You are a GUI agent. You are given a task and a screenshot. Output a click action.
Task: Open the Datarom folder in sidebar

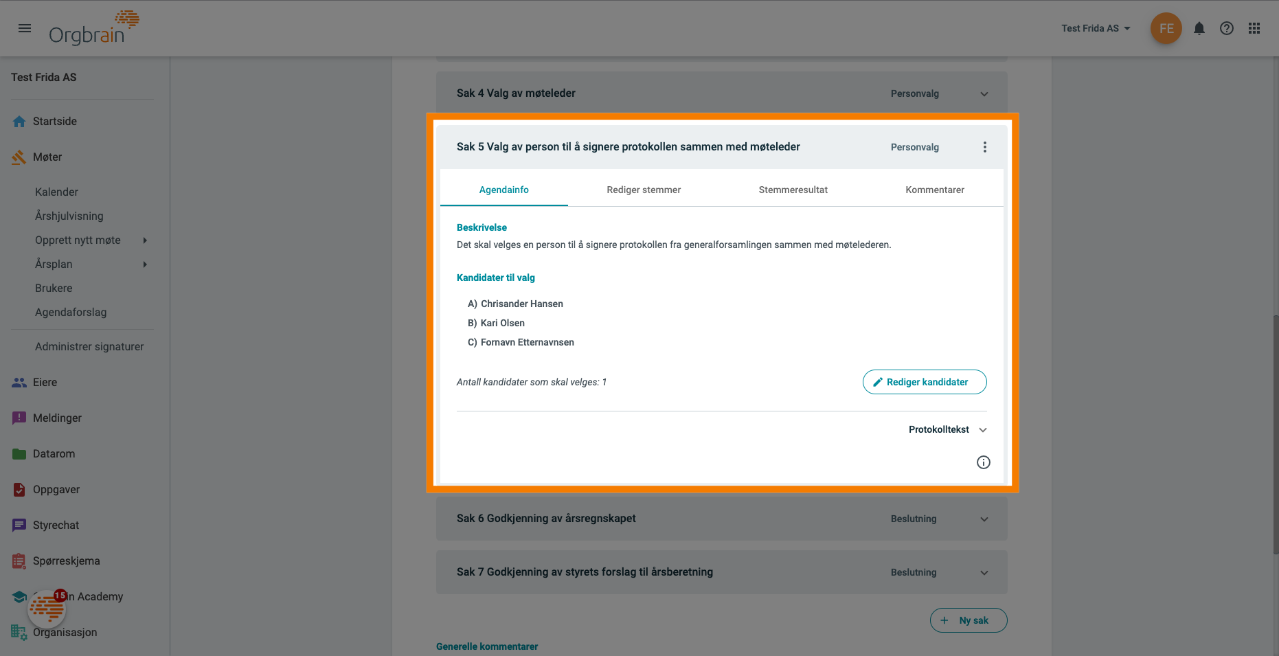[54, 454]
